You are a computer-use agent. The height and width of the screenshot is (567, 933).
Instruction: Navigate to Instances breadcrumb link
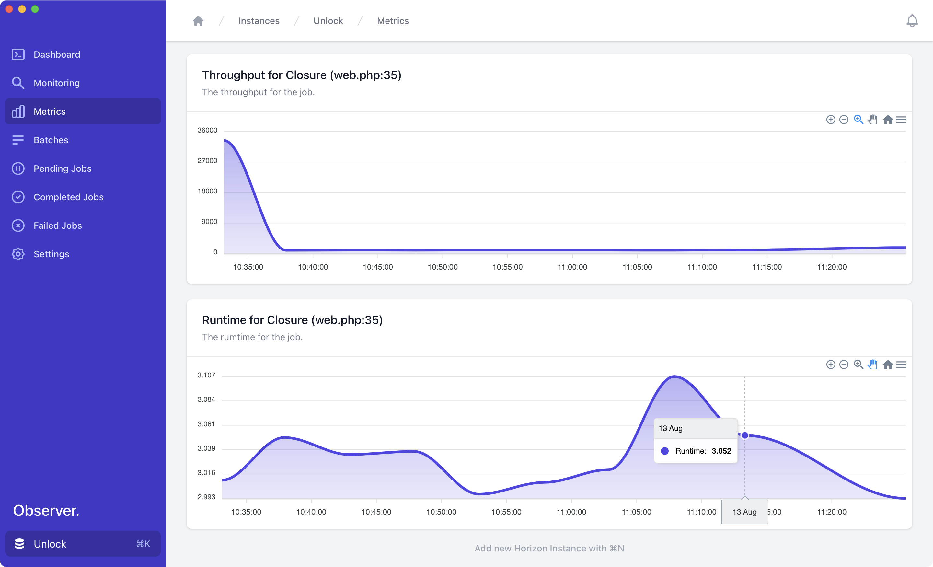pyautogui.click(x=259, y=21)
